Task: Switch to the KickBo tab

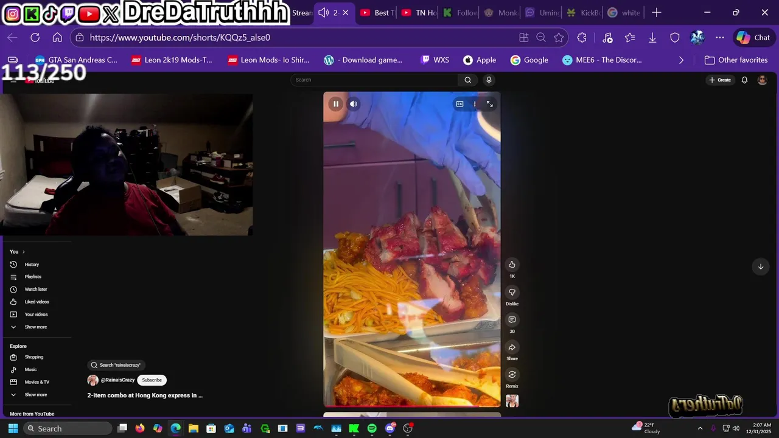Action: pos(583,13)
